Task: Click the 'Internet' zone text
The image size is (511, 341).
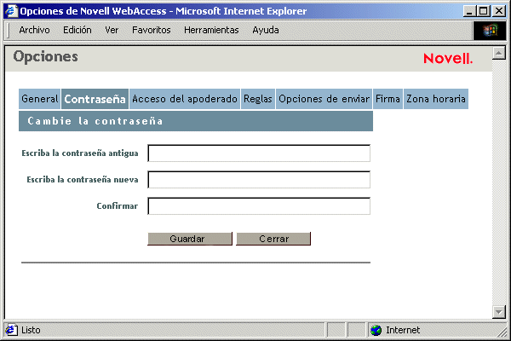Action: pos(403,330)
